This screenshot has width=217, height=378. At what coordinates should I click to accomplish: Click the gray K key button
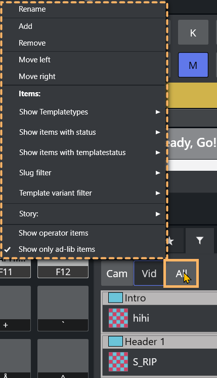193,32
